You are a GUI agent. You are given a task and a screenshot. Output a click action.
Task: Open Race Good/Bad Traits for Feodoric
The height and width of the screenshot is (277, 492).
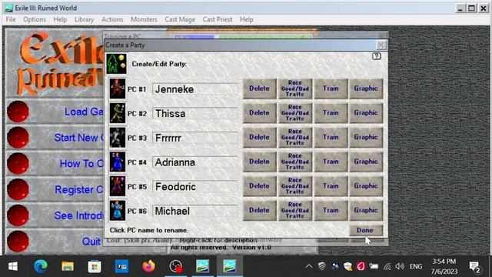tap(295, 186)
